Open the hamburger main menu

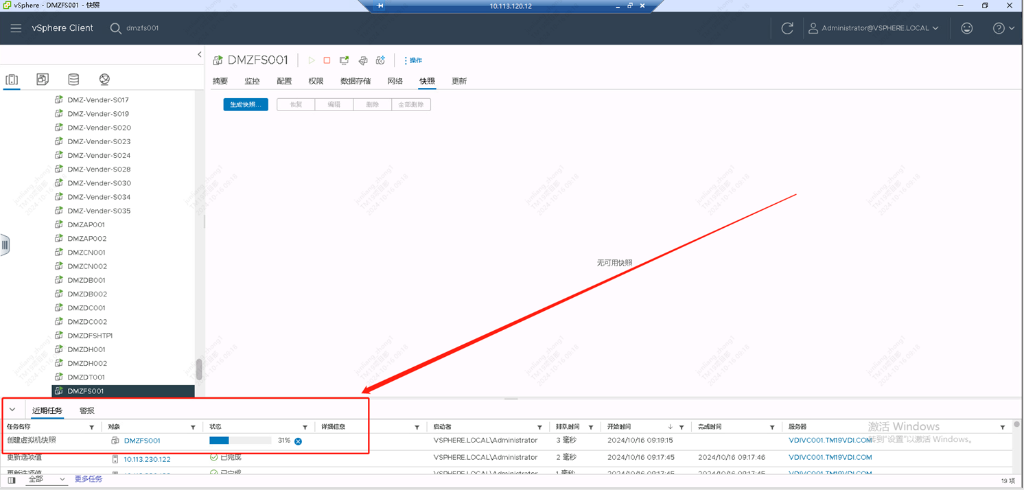[16, 28]
